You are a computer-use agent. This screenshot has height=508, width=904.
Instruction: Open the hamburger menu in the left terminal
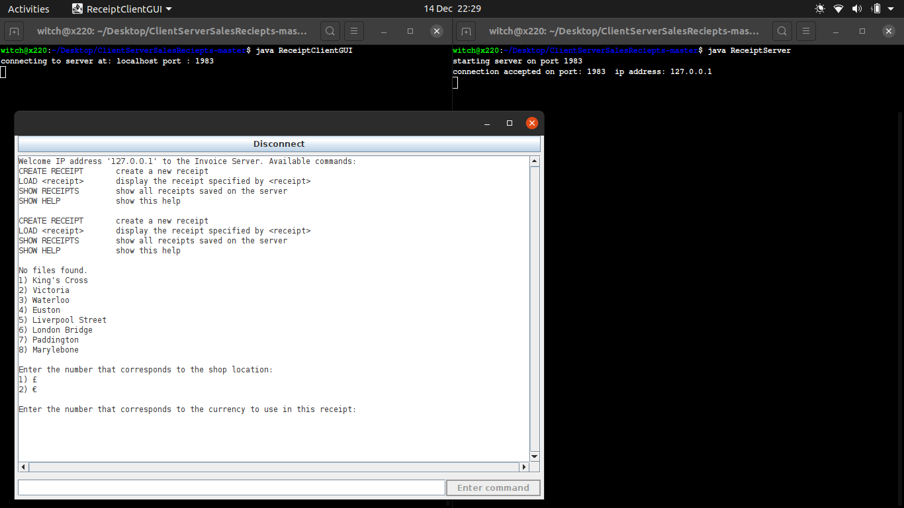click(x=354, y=31)
